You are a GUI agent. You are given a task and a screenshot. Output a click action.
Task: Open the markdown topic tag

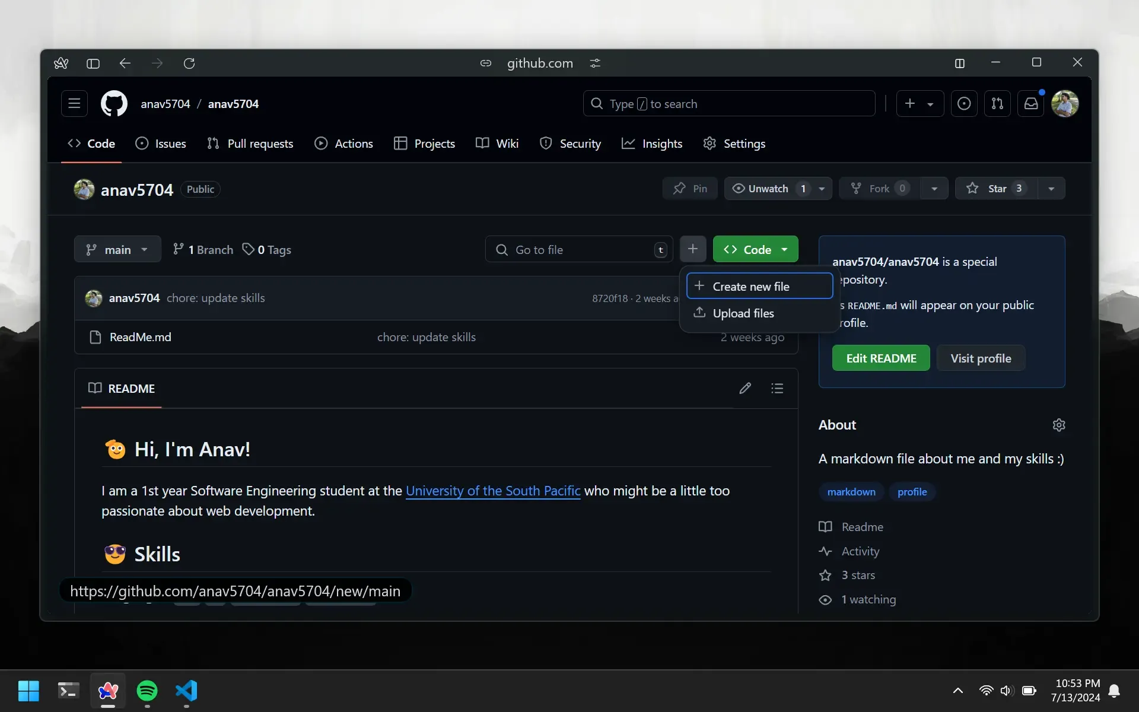851,492
